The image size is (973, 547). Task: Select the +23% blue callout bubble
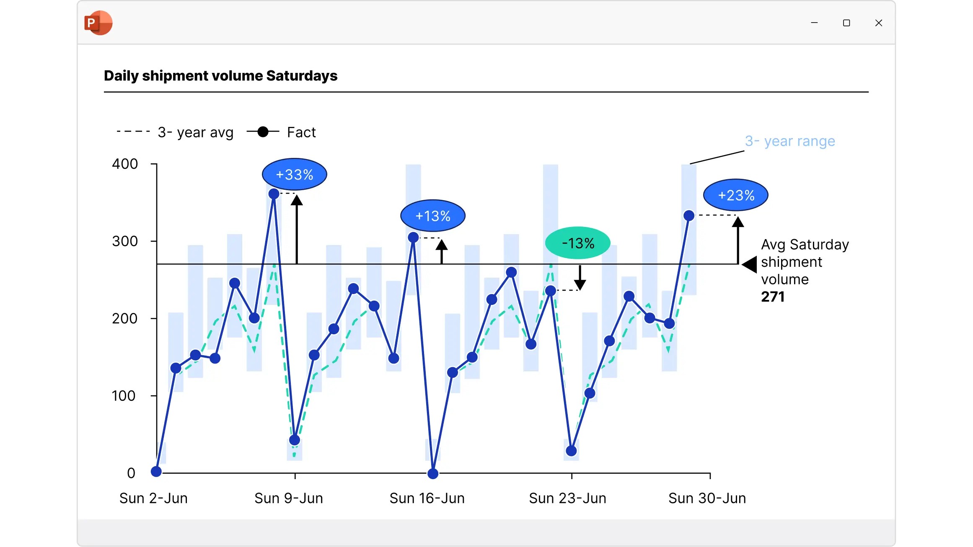click(x=736, y=195)
